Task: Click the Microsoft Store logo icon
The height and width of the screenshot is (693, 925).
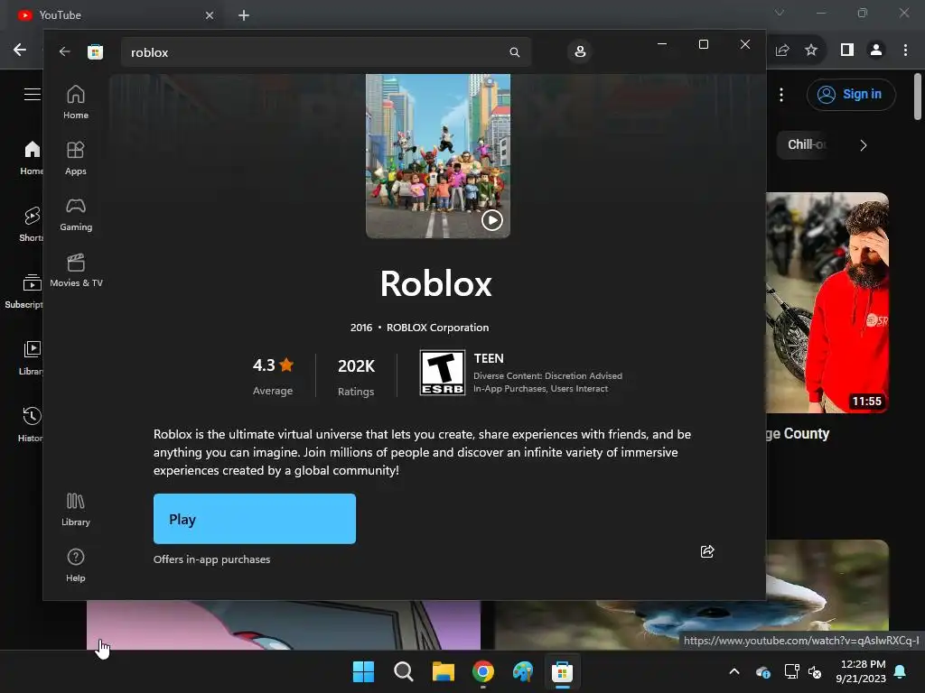Action: (95, 51)
